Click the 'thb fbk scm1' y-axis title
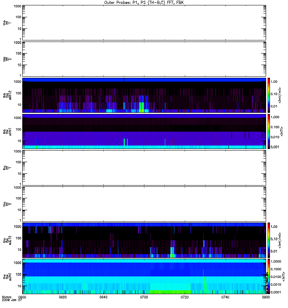Viewport: 288px width, 308px height. (x=7, y=131)
